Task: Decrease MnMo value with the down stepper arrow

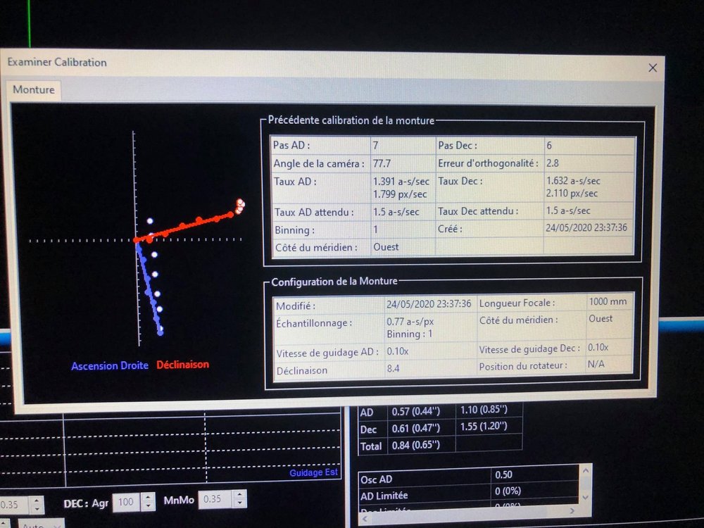Action: click(239, 503)
